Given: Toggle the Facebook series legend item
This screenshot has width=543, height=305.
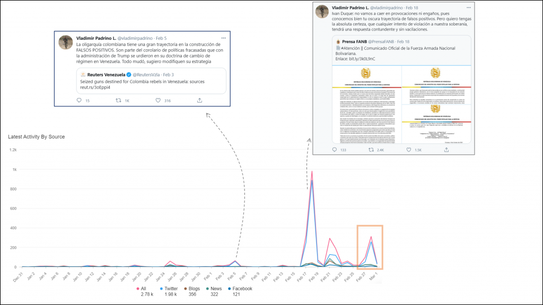Looking at the screenshot, I should tap(240, 289).
